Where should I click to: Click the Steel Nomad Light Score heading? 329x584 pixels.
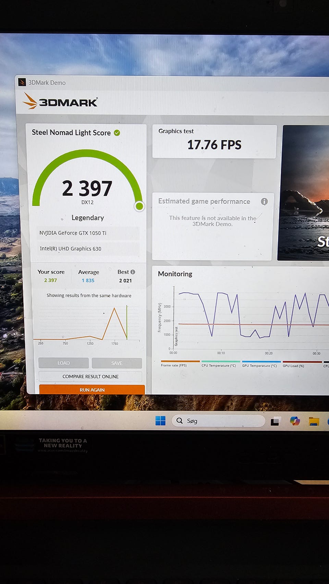pyautogui.click(x=71, y=133)
